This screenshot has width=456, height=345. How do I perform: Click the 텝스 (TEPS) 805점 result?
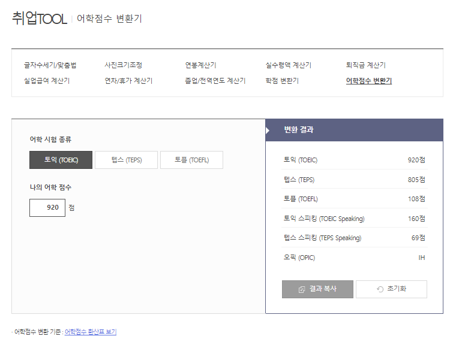pyautogui.click(x=355, y=180)
